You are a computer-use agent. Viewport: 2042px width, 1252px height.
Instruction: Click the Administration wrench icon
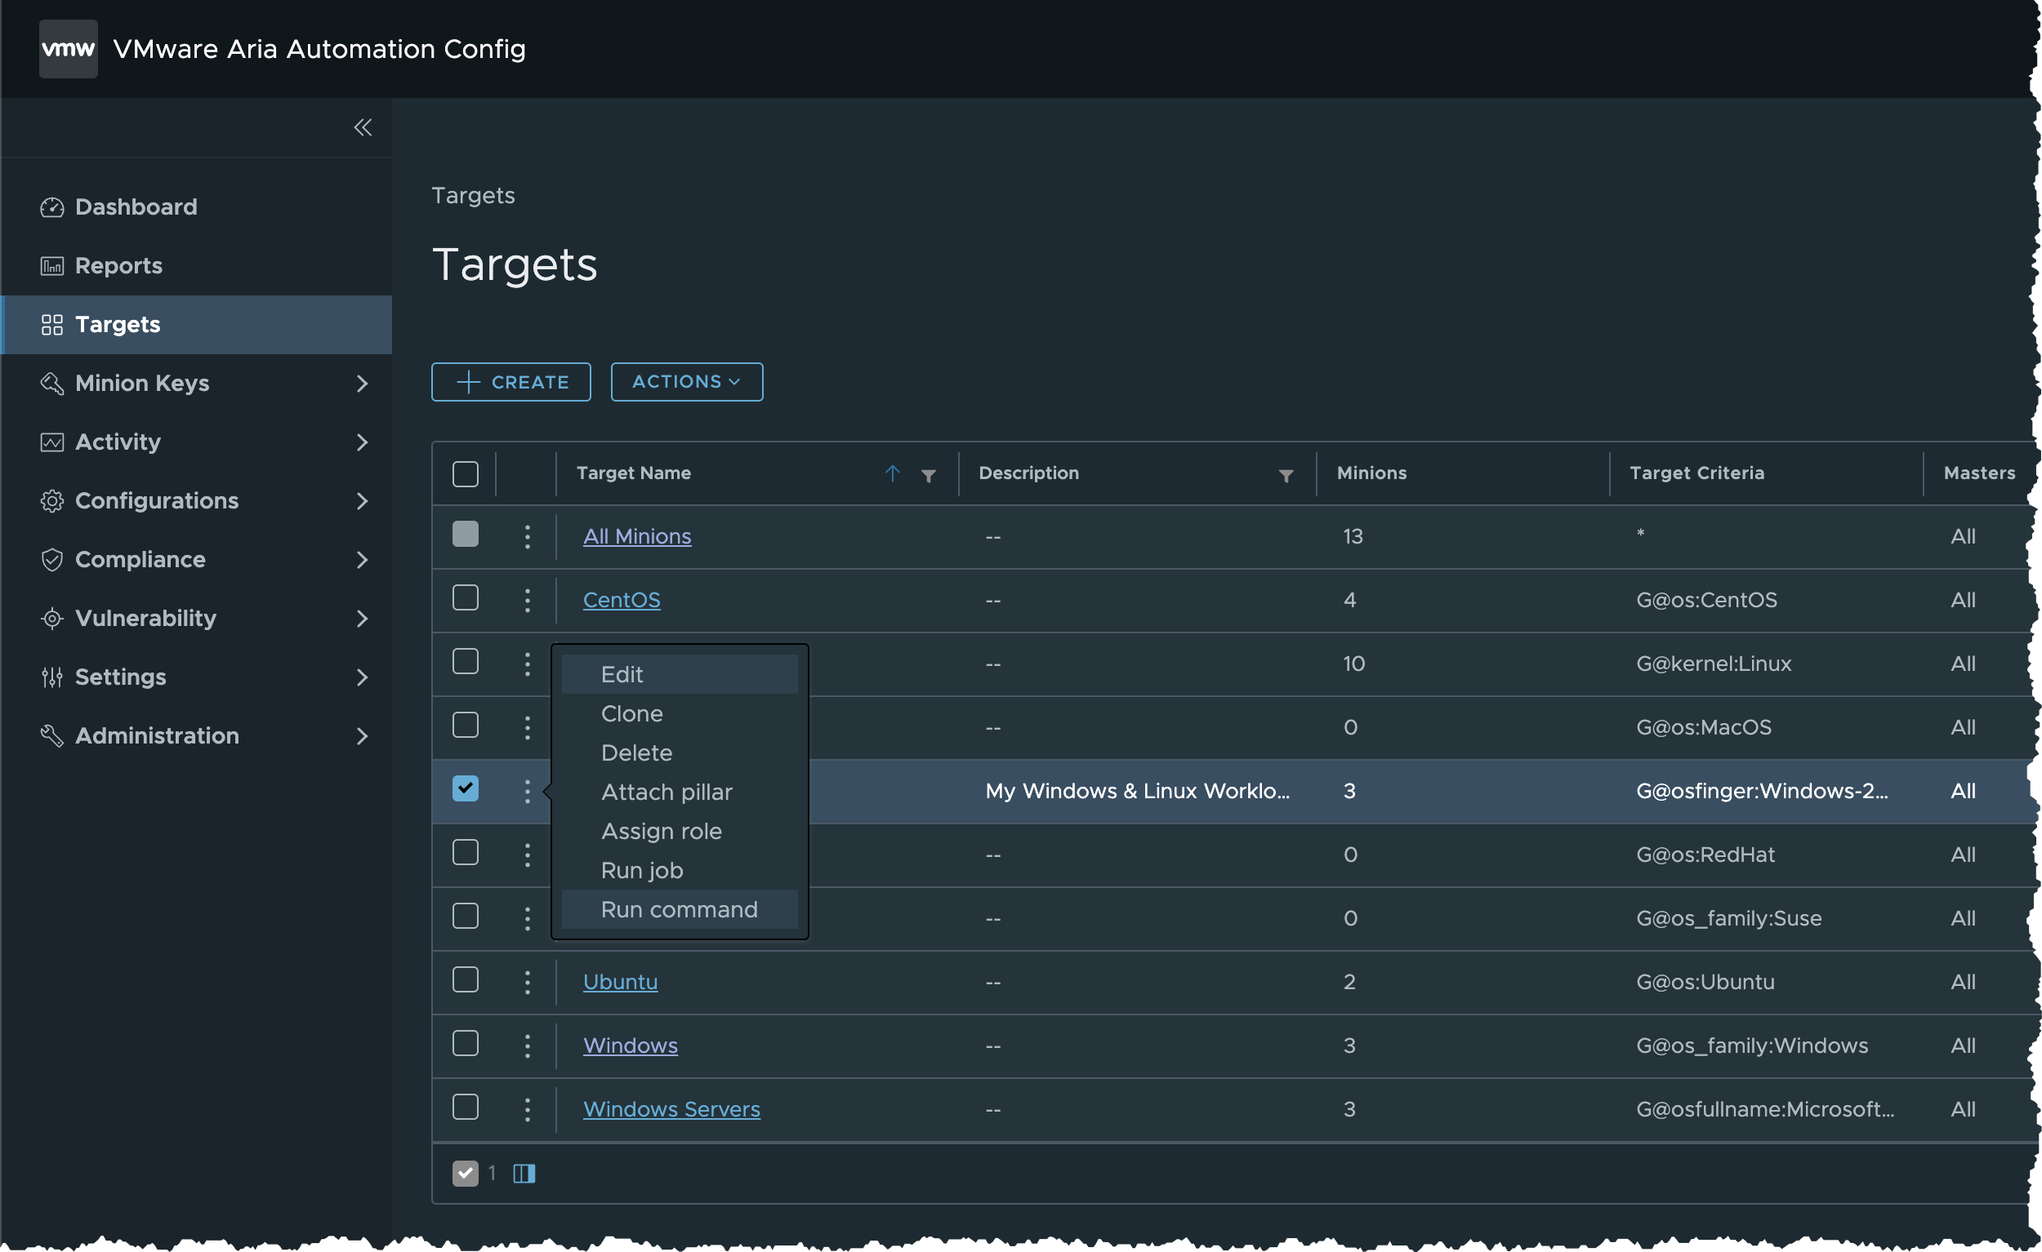[51, 736]
